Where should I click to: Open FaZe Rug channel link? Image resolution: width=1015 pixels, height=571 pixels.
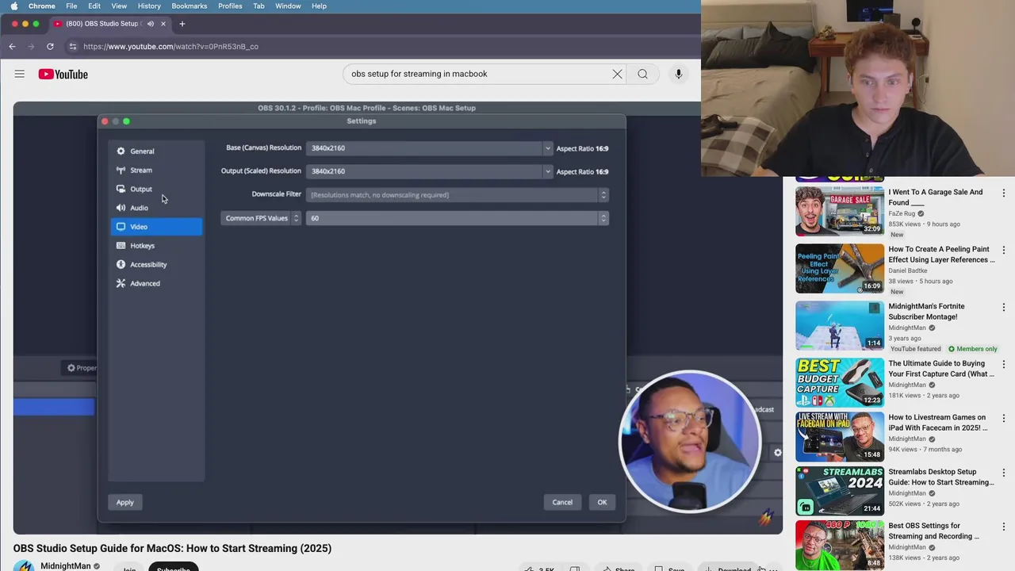pos(902,213)
